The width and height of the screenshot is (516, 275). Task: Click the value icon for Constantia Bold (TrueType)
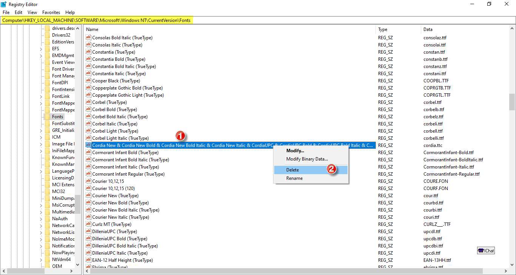(88, 59)
